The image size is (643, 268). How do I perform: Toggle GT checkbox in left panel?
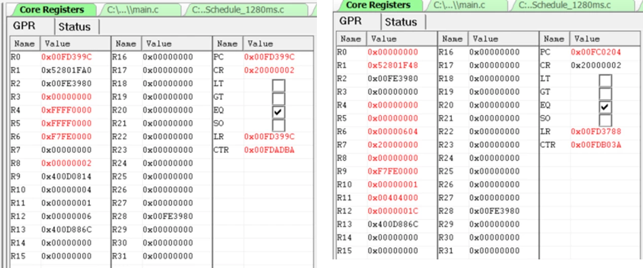tap(278, 98)
